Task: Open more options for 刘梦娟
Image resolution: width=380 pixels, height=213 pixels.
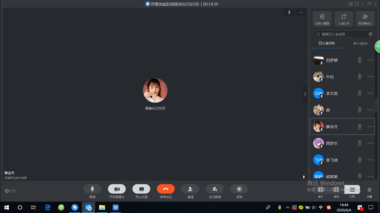Action: (x=370, y=60)
